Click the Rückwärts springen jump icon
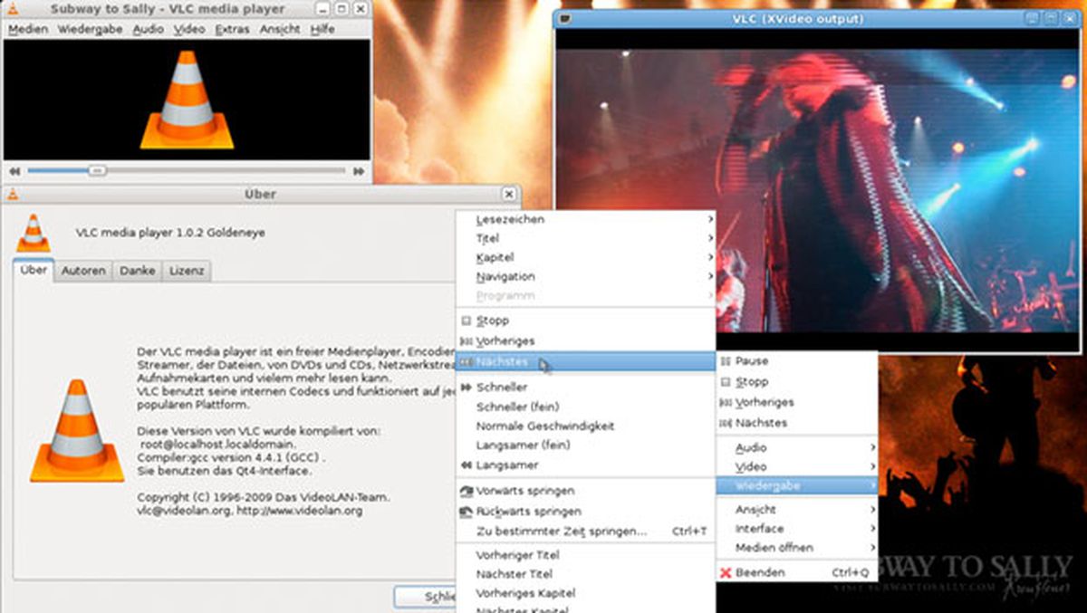Image resolution: width=1087 pixels, height=613 pixels. click(466, 509)
